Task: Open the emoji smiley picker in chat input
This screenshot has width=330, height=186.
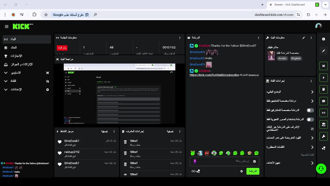Action: pos(254,161)
